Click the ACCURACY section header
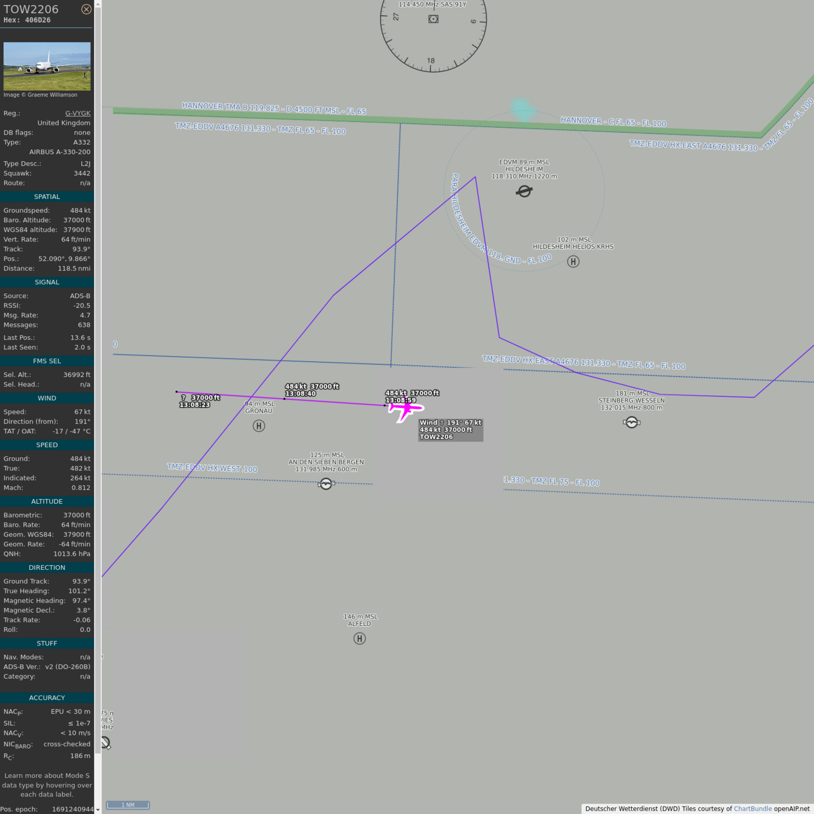This screenshot has width=814, height=814. point(47,698)
